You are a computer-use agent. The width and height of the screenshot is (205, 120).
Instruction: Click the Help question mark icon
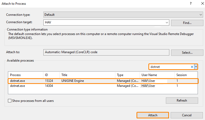190,4
